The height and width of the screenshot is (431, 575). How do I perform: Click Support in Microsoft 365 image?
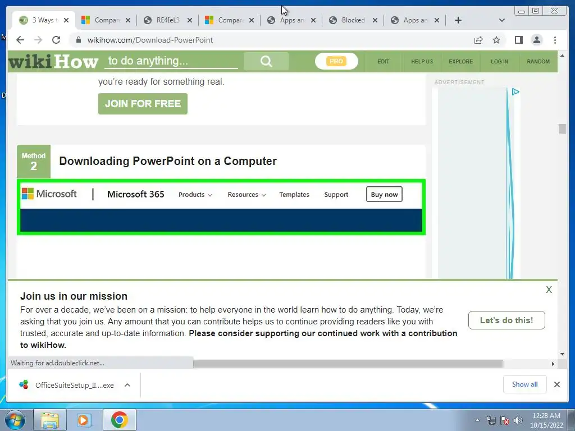click(336, 195)
